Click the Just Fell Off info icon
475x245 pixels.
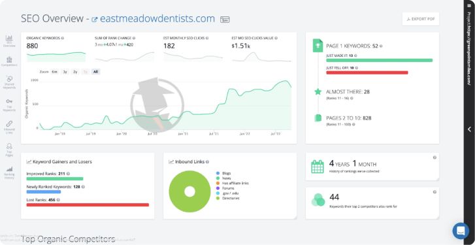(356, 68)
